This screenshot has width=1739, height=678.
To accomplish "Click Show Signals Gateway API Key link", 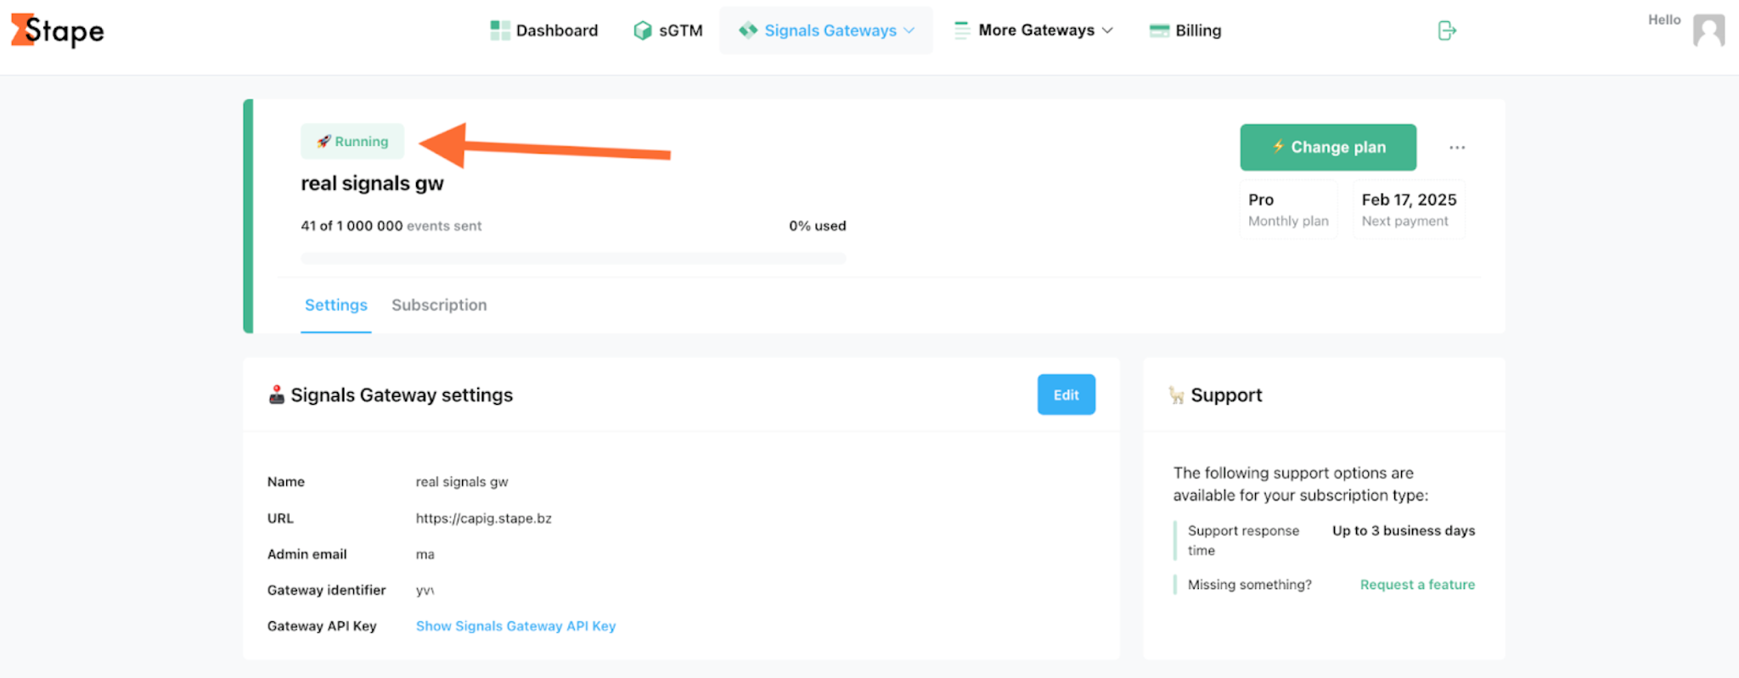I will coord(515,626).
